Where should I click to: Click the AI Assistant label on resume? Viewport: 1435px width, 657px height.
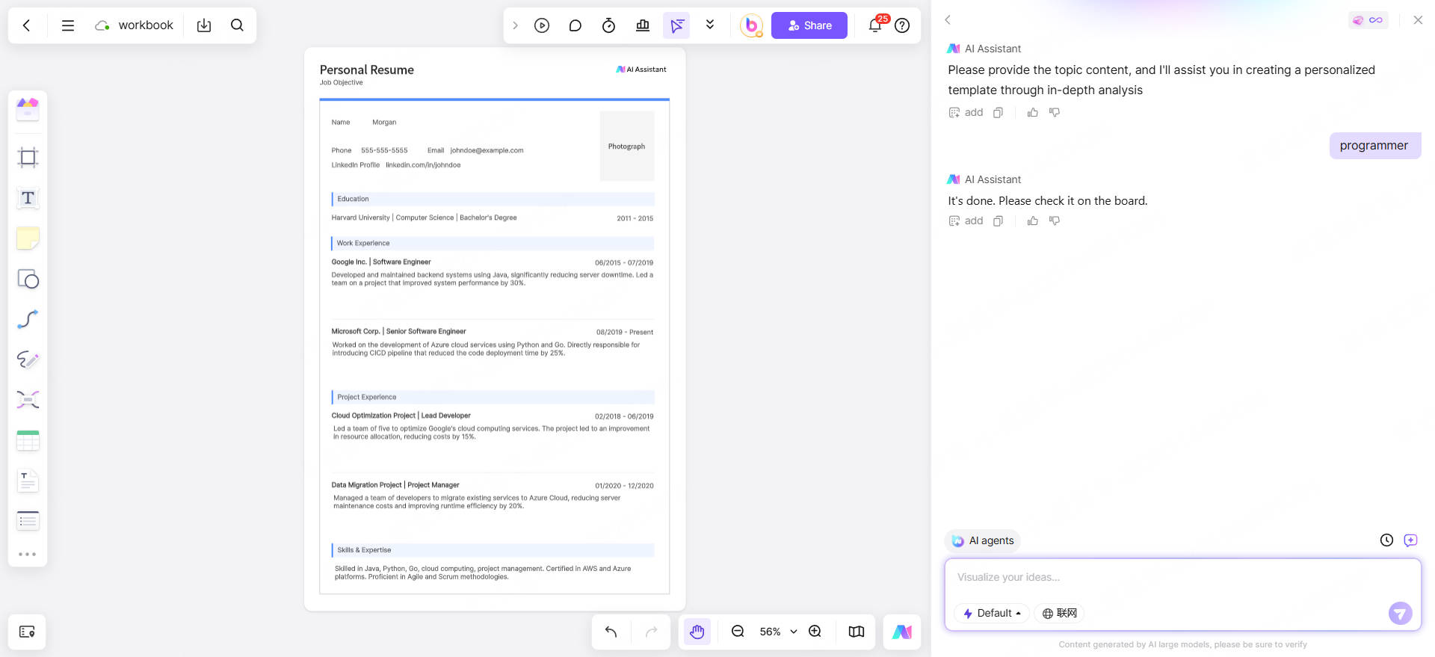(x=641, y=70)
